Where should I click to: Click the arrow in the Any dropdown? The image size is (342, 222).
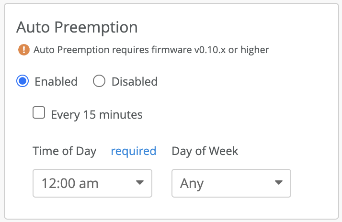[278, 183]
